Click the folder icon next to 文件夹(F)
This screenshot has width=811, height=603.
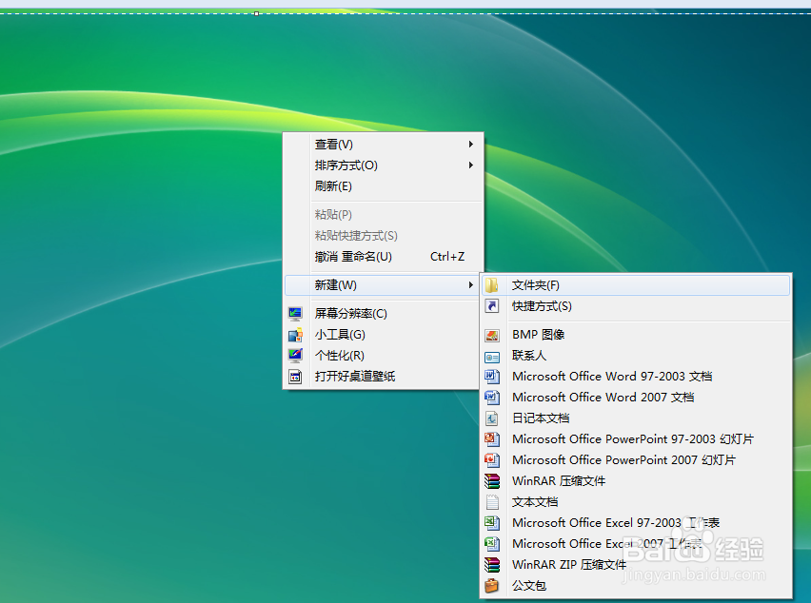491,285
